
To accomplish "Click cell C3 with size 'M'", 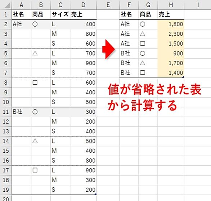I will pos(60,34).
